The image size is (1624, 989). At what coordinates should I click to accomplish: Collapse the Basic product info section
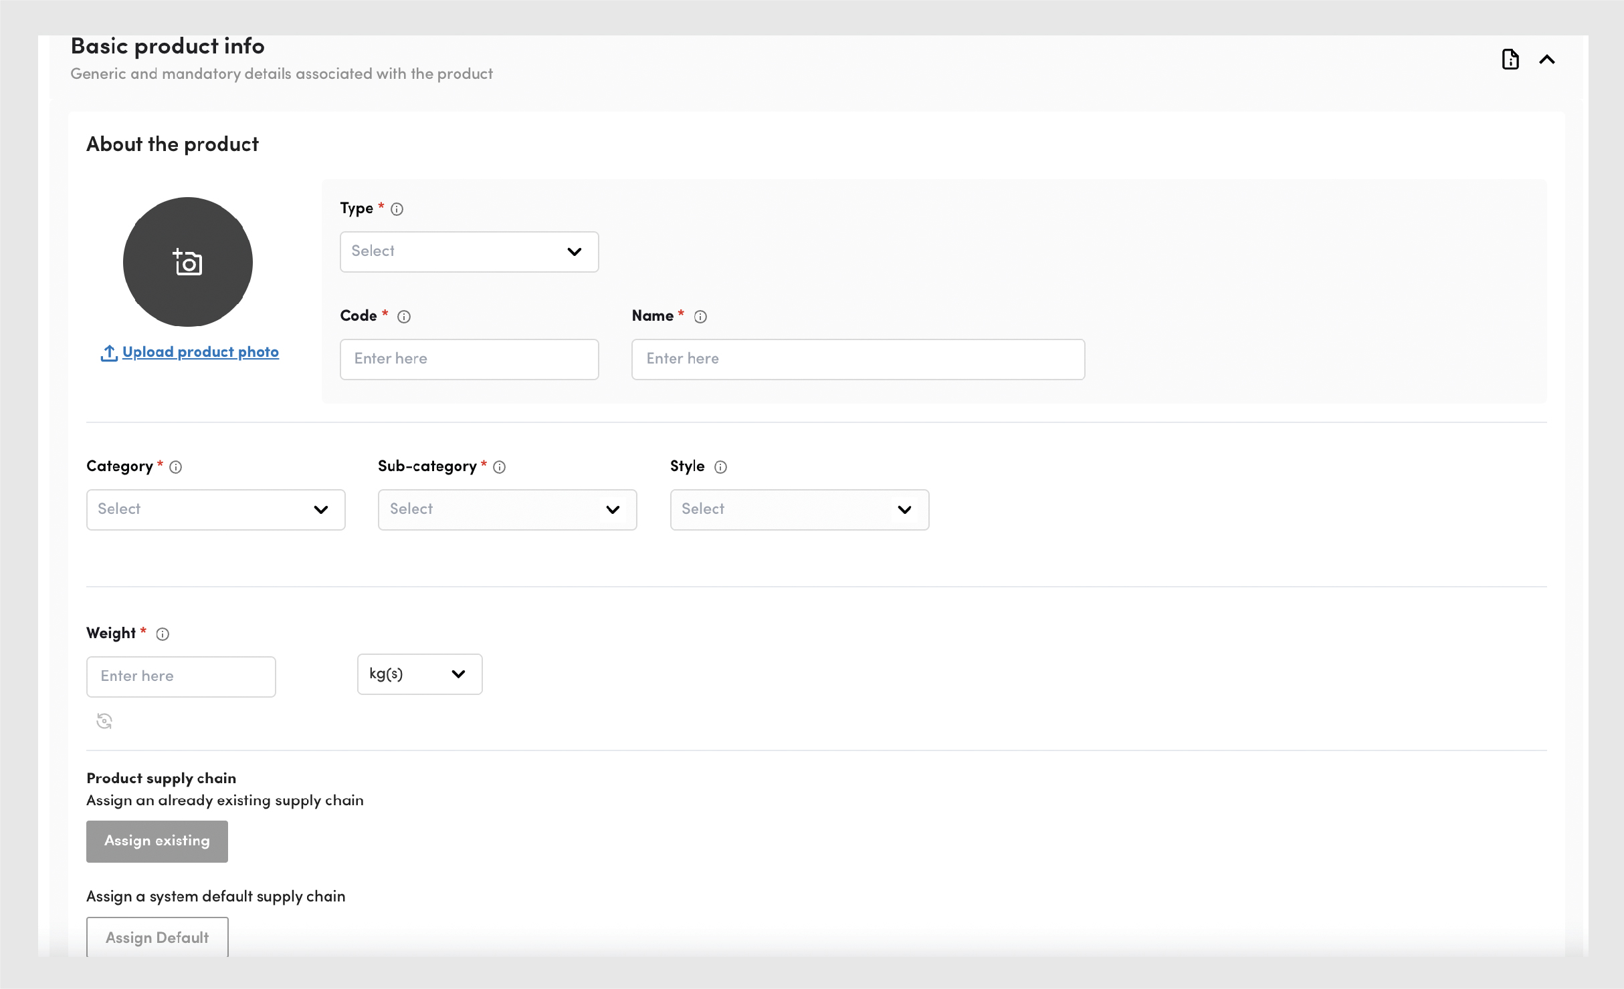[x=1546, y=59]
